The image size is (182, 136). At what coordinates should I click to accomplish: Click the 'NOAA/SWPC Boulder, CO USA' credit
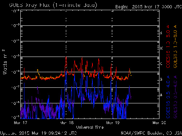pos(151,133)
